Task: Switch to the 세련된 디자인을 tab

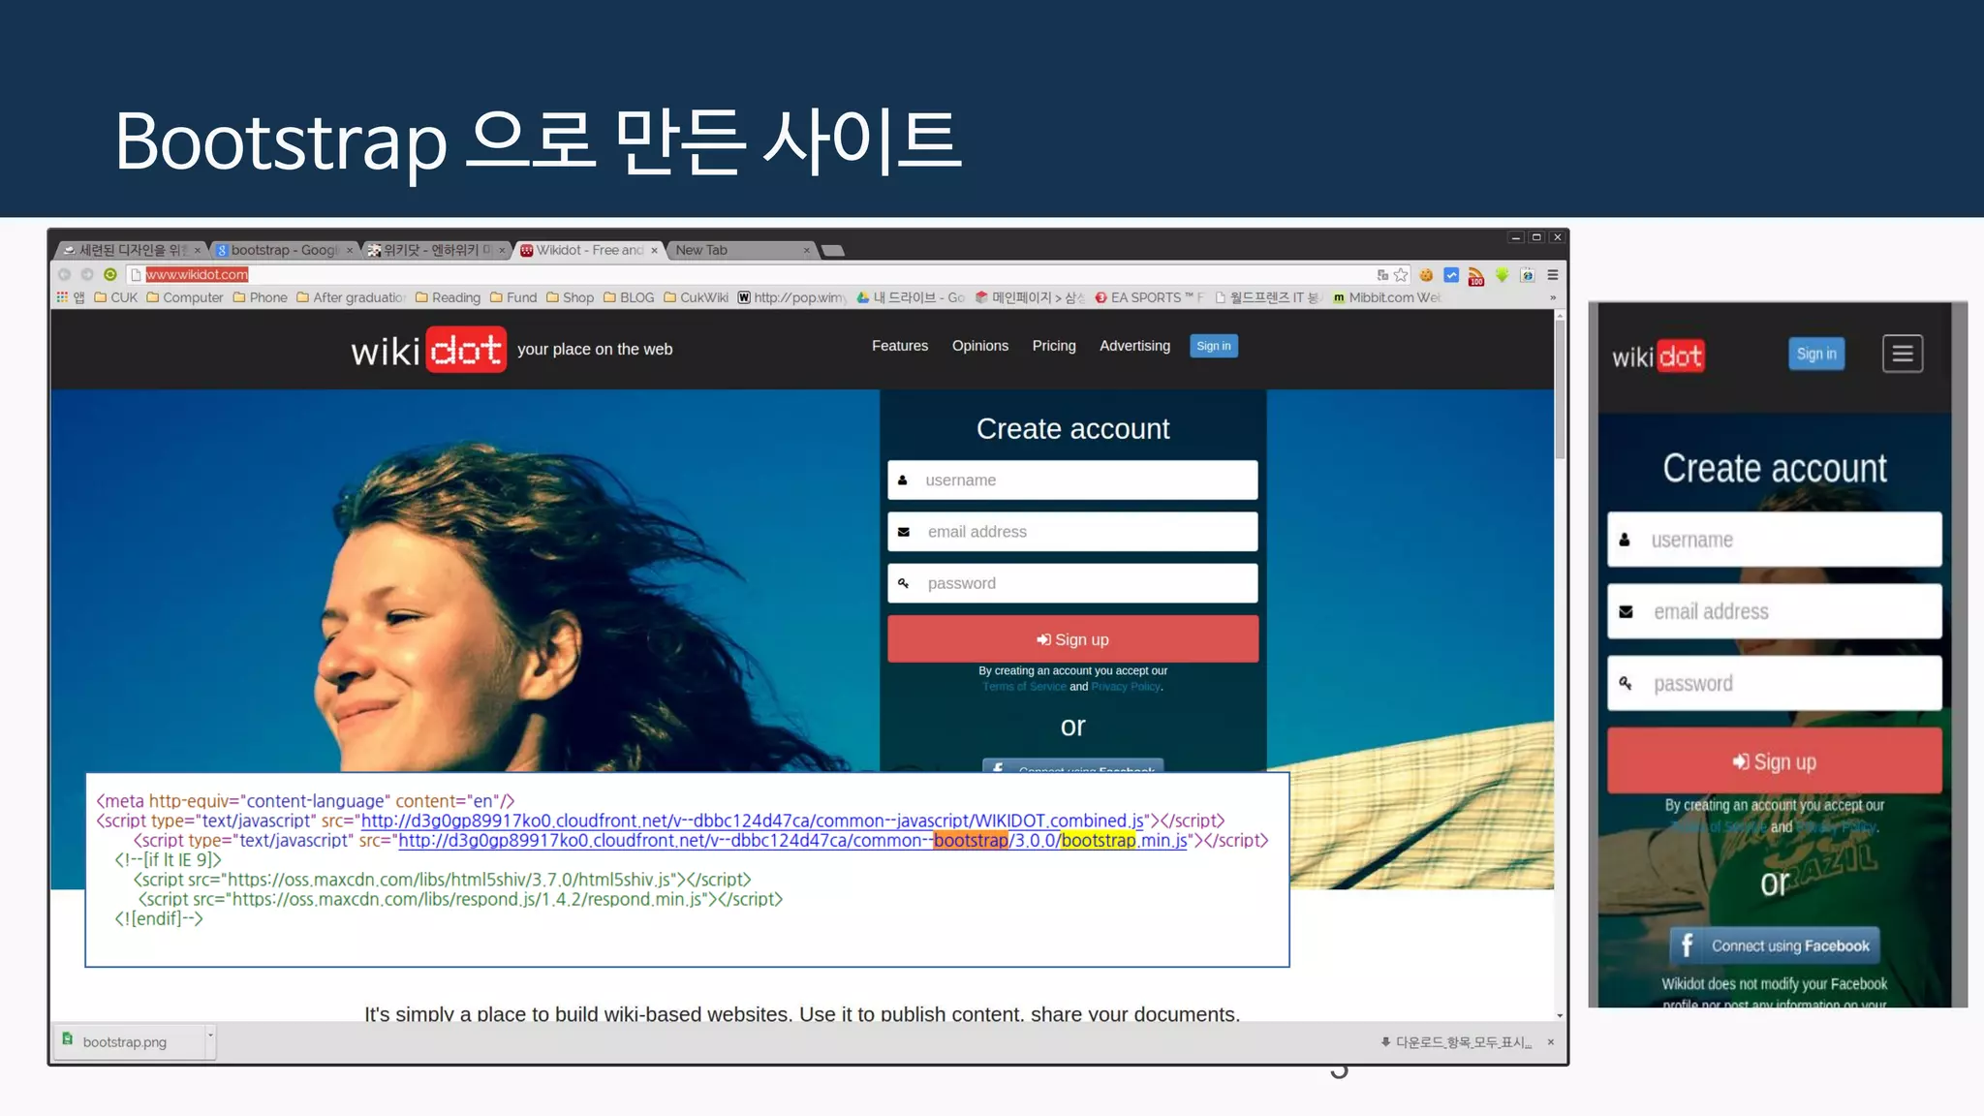Action: [x=132, y=250]
